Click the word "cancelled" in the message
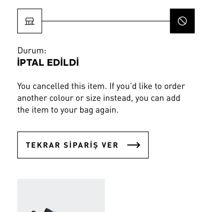 coord(51,86)
